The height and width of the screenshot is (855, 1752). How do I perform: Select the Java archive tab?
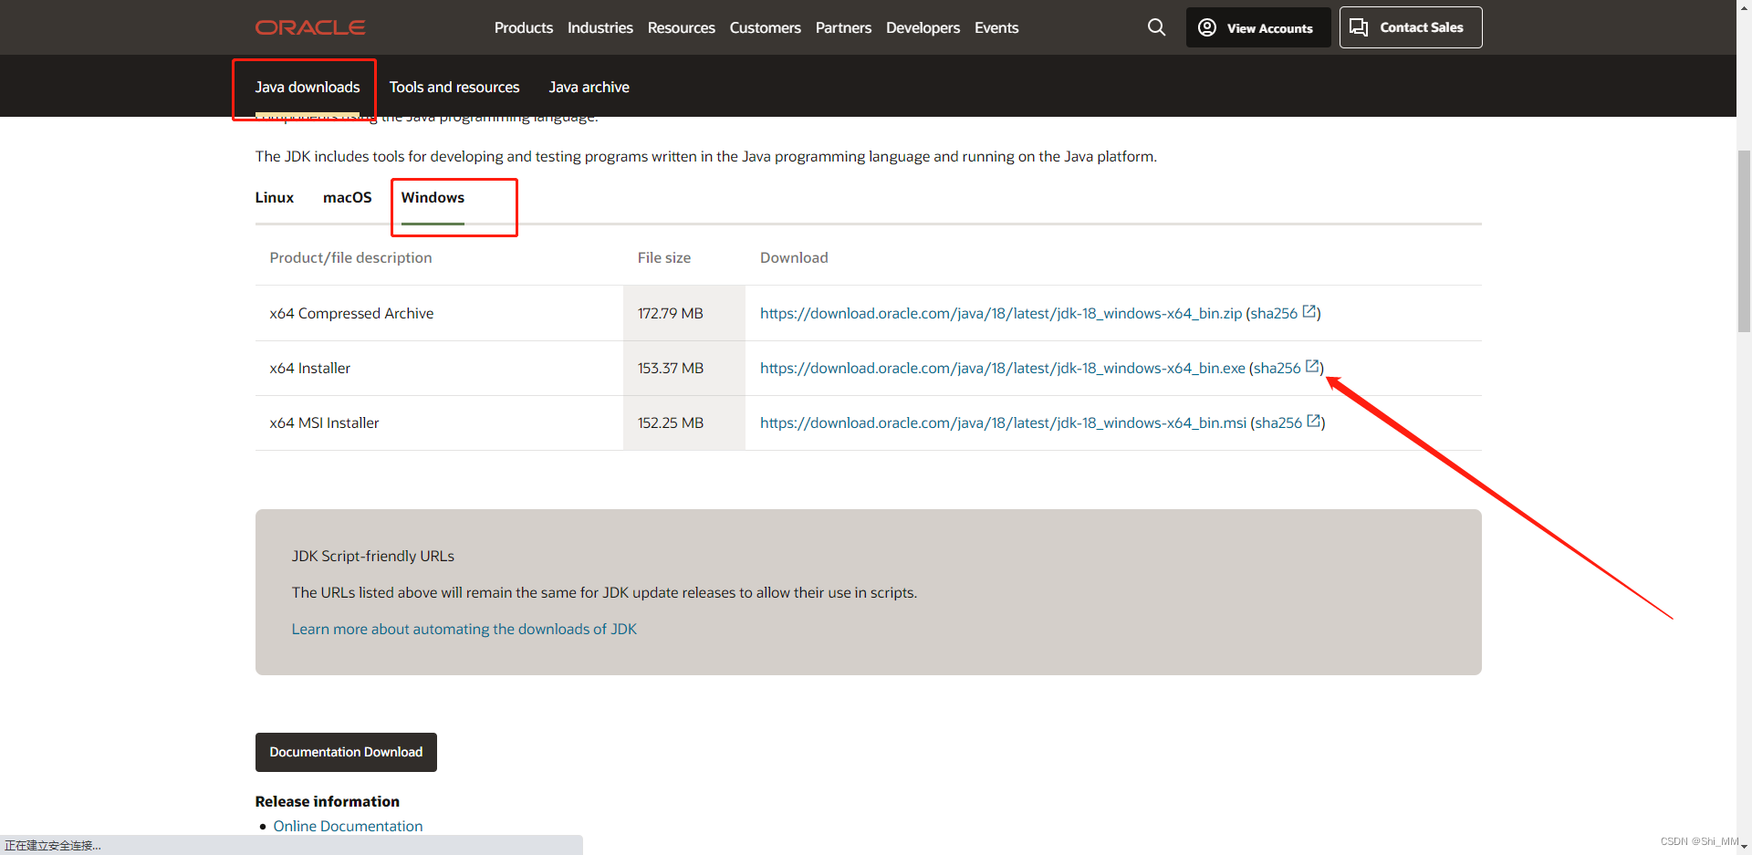click(589, 87)
